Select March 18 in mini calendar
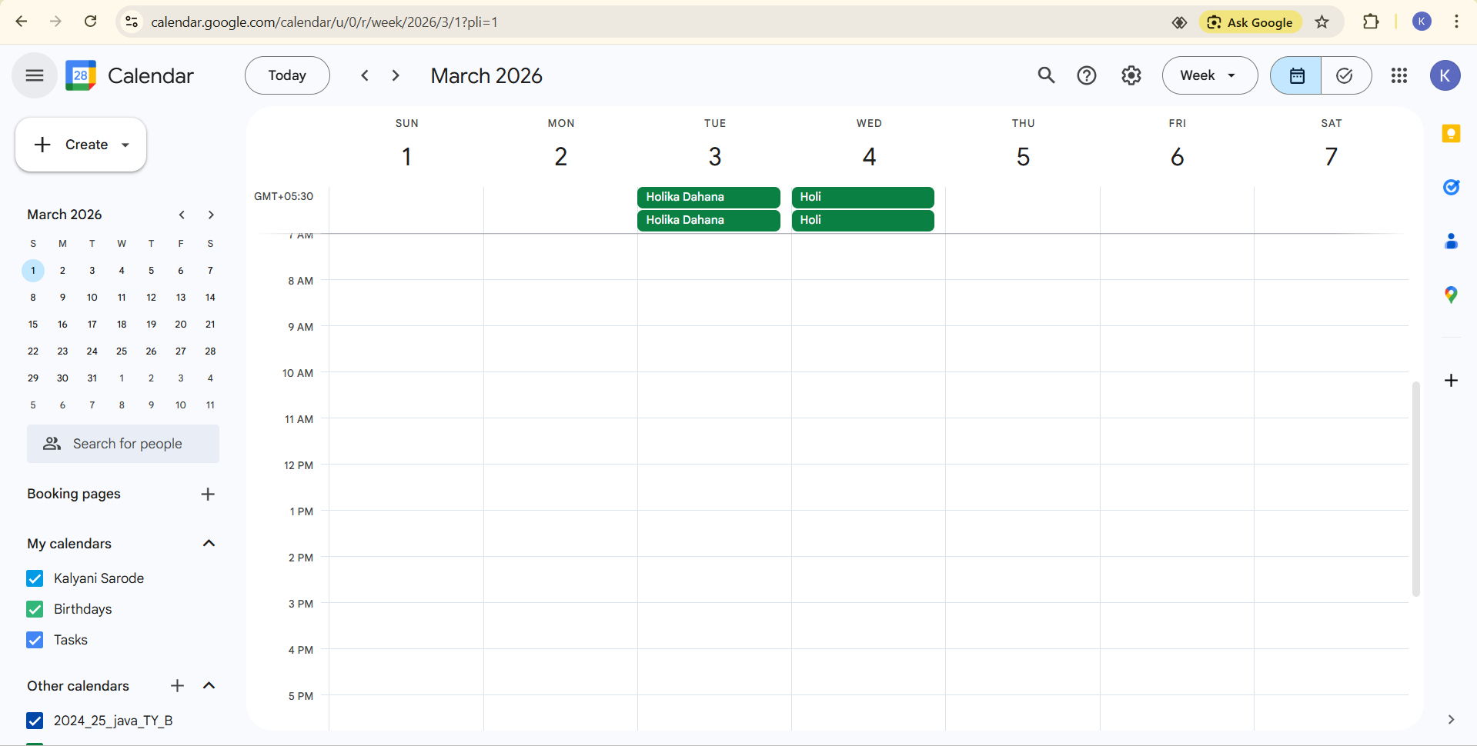The image size is (1477, 746). (x=122, y=325)
